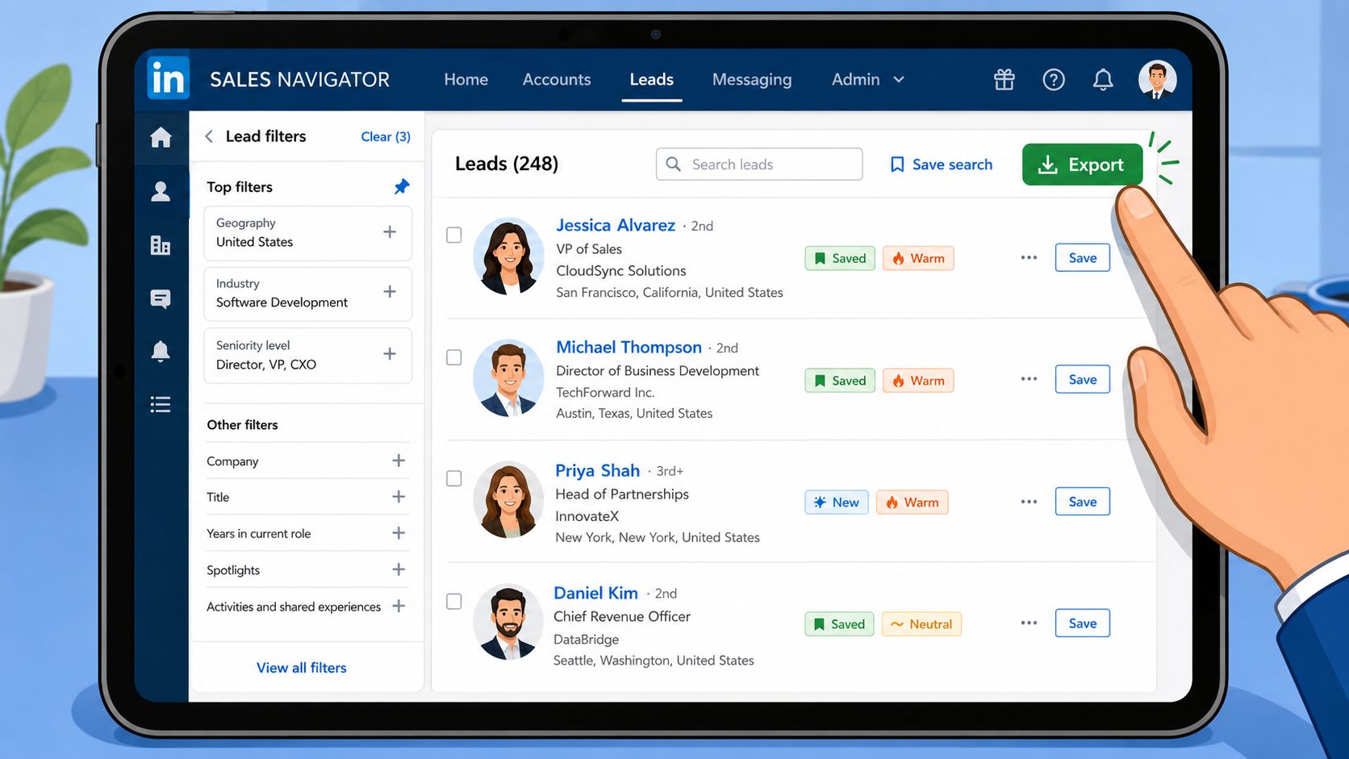1349x759 pixels.
Task: Open sidebar message chat icon
Action: [x=161, y=298]
